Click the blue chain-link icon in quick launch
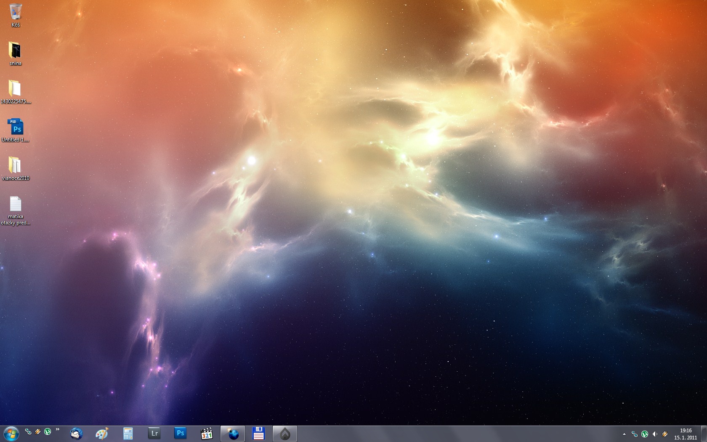707x442 pixels. pyautogui.click(x=28, y=431)
